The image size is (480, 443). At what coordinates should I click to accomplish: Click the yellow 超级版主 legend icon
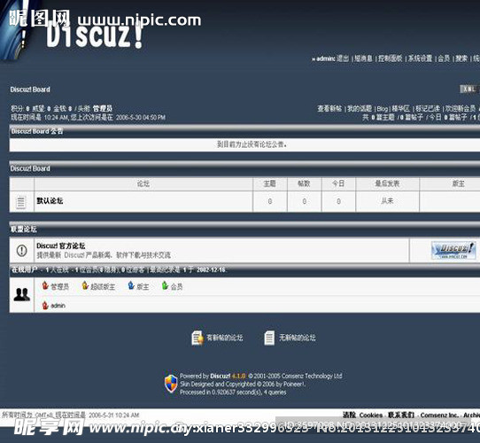85,285
